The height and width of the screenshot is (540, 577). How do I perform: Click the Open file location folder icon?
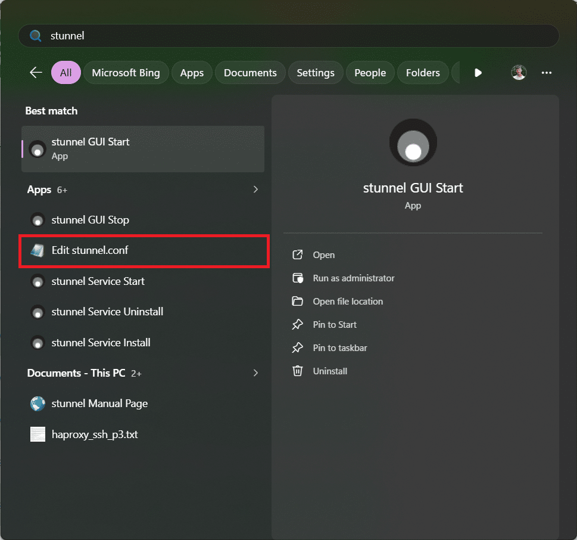click(x=298, y=302)
